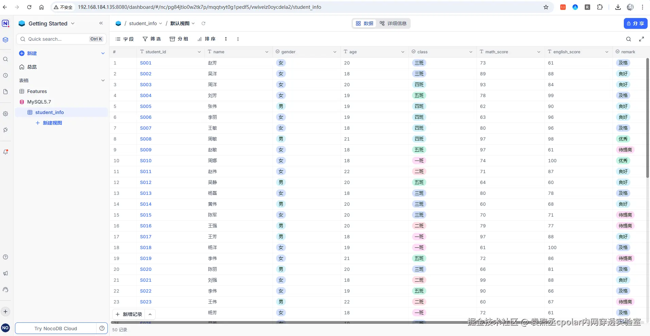Open the bases stack icon in left rail

pos(5,40)
